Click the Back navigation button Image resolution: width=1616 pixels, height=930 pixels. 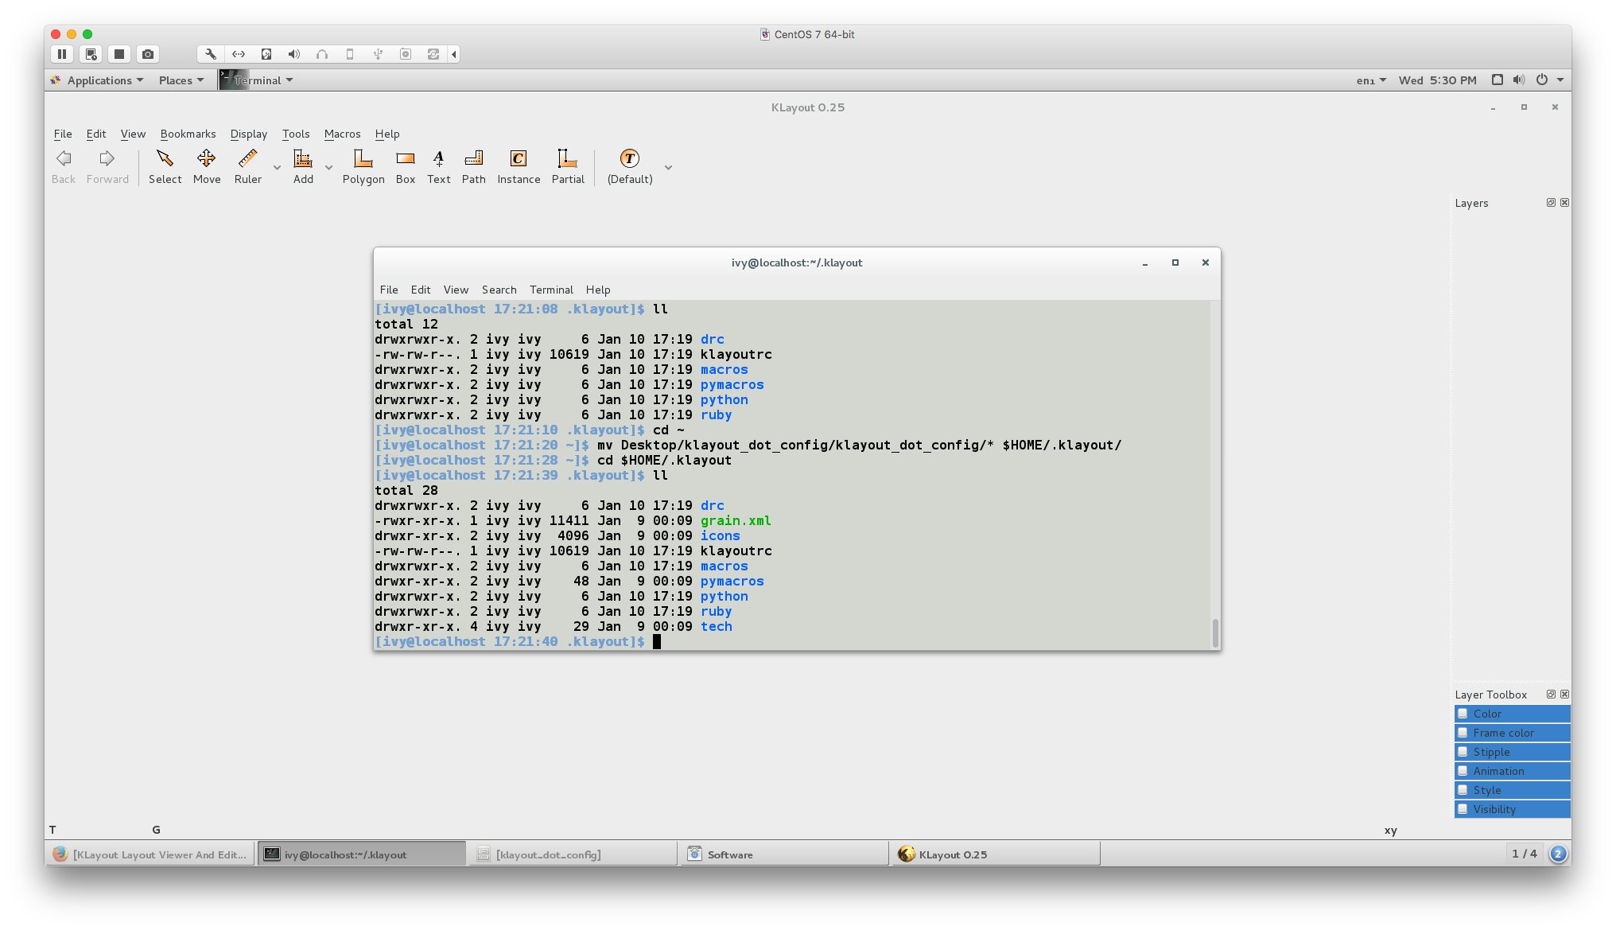[x=63, y=166]
